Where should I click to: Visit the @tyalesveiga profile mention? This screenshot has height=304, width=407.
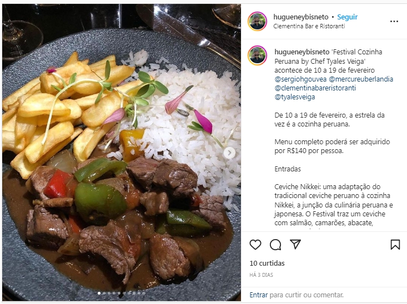[295, 97]
